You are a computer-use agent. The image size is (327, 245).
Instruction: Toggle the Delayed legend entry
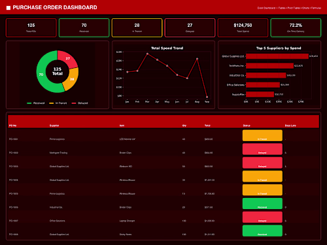point(80,103)
